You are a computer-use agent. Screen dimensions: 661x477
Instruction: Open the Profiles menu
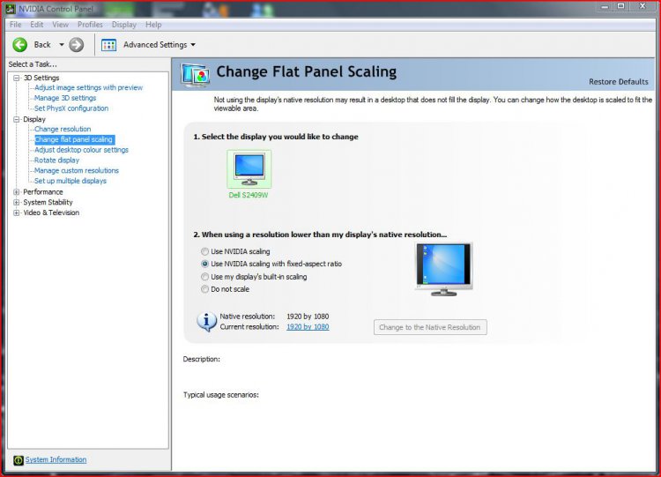90,25
